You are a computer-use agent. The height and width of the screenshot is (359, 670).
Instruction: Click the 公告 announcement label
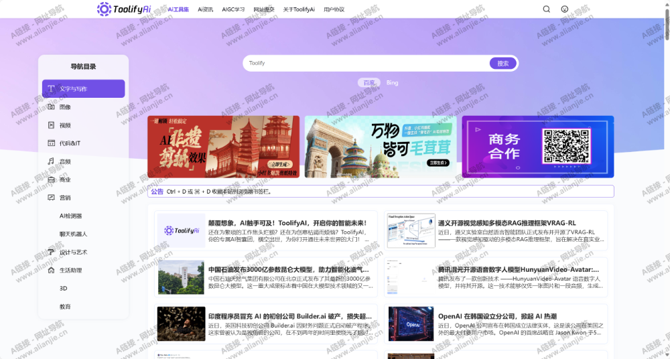tap(157, 192)
